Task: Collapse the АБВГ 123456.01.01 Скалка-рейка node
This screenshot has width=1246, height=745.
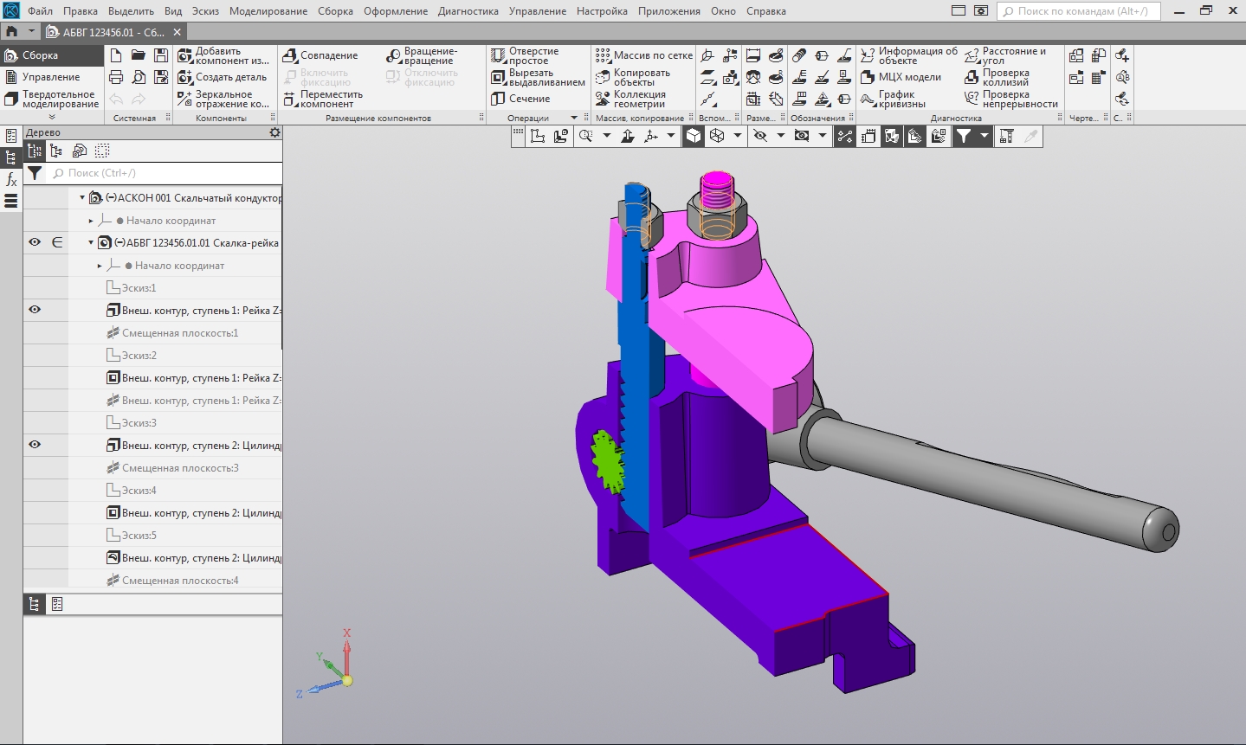Action: pos(91,243)
